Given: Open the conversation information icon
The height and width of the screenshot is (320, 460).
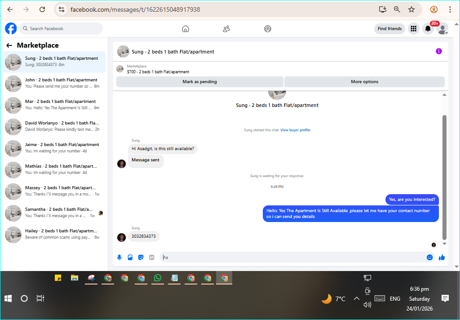Looking at the screenshot, I should [438, 51].
